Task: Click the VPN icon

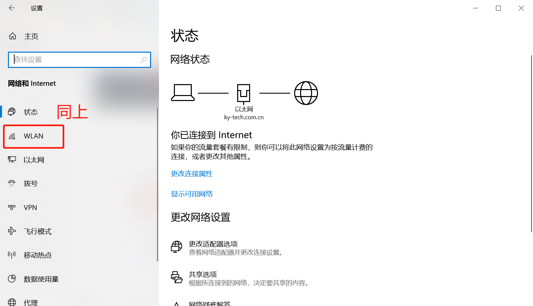Action: click(x=12, y=207)
